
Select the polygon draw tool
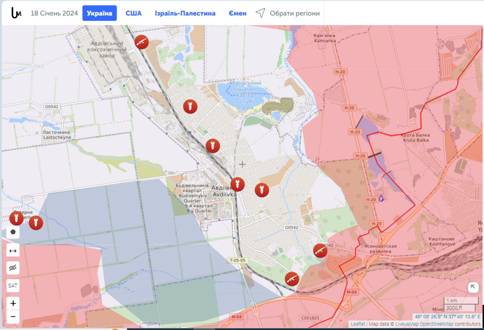[13, 232]
